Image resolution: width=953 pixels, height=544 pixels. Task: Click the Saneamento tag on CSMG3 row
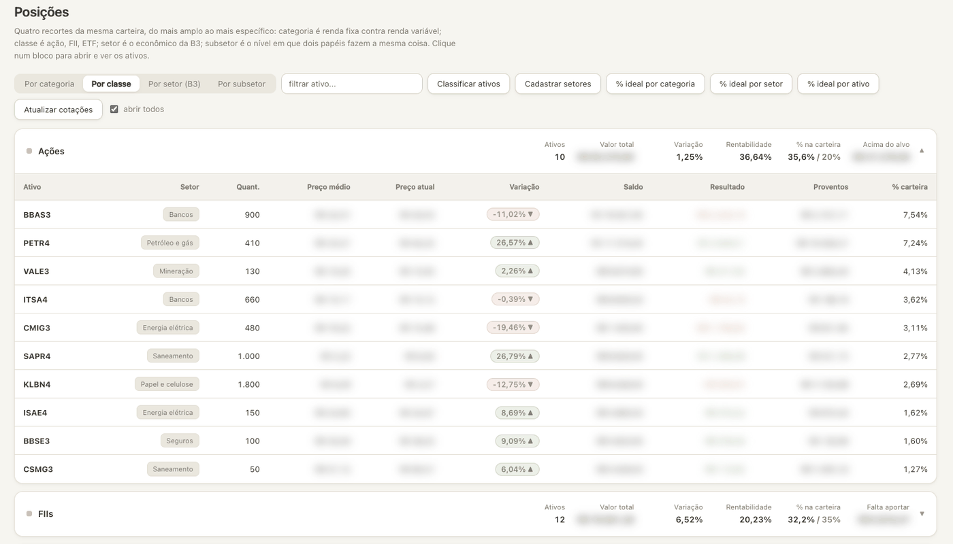pyautogui.click(x=173, y=469)
